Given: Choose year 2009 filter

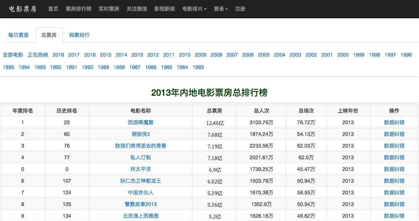Looking at the screenshot, I should [x=201, y=55].
